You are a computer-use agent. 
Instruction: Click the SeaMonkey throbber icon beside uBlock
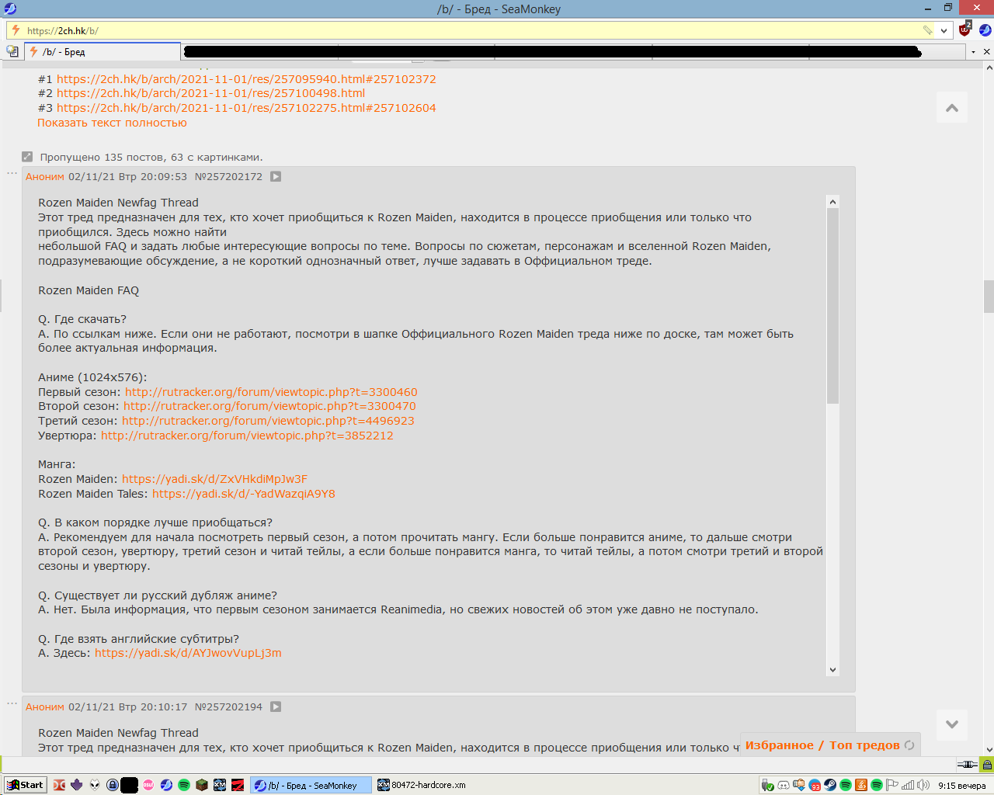[x=985, y=30]
